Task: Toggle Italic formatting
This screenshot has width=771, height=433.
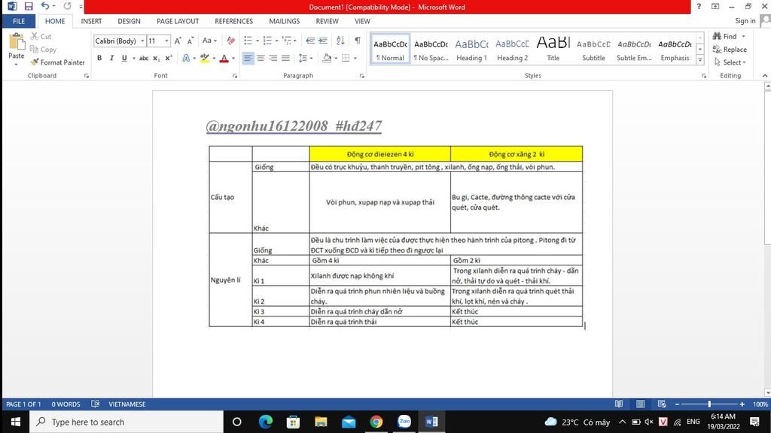Action: (x=111, y=58)
